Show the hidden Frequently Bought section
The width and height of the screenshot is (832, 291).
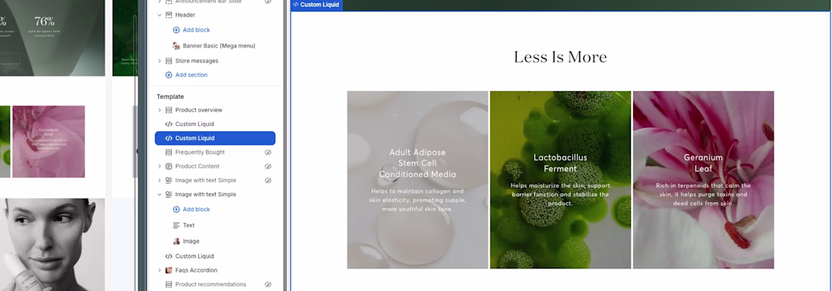[268, 152]
